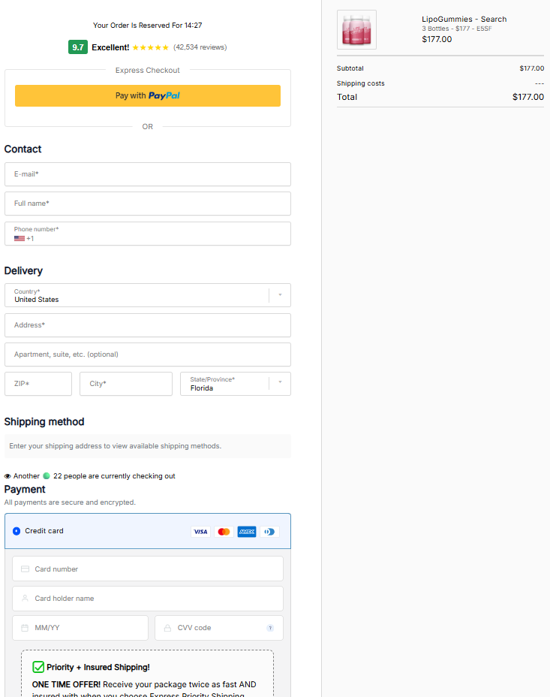Open the CVV code help tooltip
Viewport: 550px width, 697px height.
270,628
